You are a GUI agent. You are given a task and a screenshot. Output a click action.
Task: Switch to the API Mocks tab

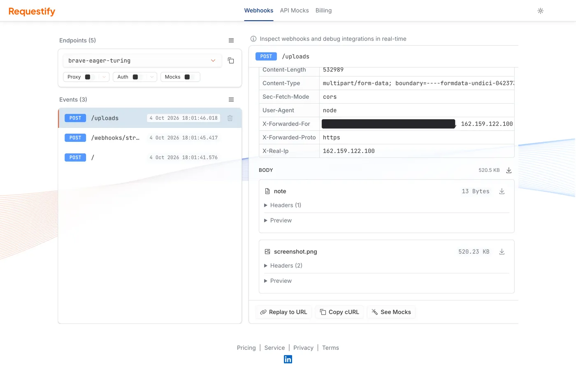(294, 11)
